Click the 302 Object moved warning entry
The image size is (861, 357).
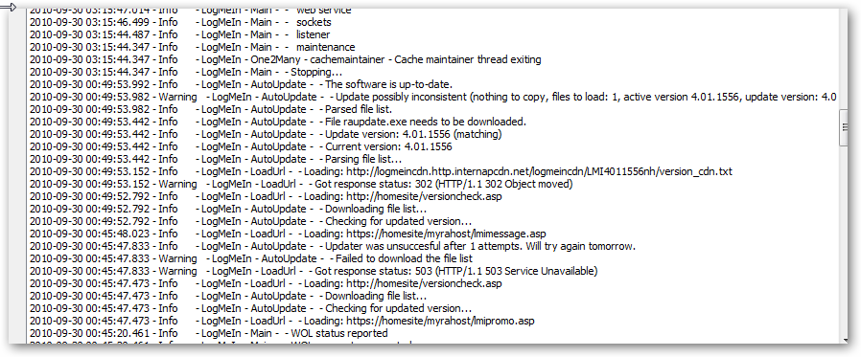coord(301,185)
